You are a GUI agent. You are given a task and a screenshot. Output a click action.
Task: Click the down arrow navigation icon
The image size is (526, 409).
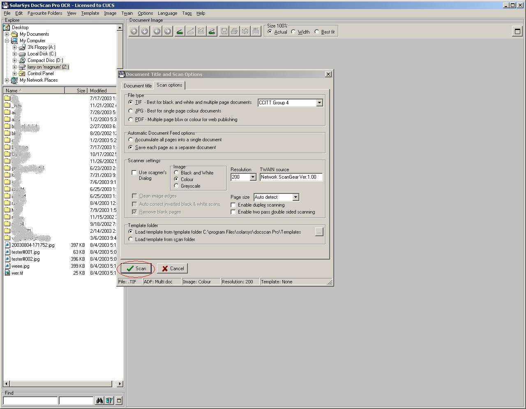click(145, 31)
